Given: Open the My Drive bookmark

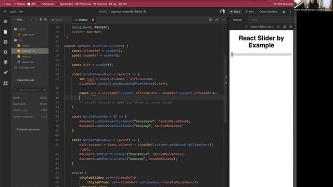Looking at the screenshot, I should [x=19, y=4].
